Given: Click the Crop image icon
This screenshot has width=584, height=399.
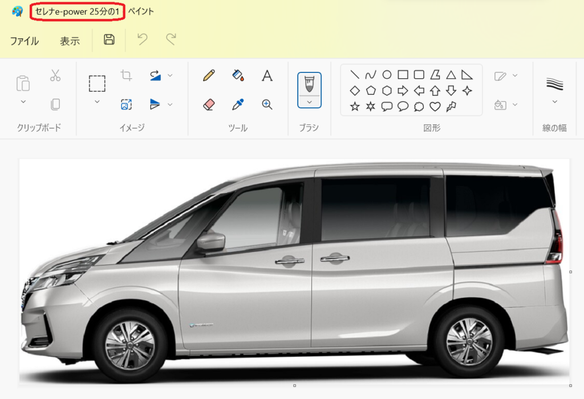Looking at the screenshot, I should coord(126,75).
